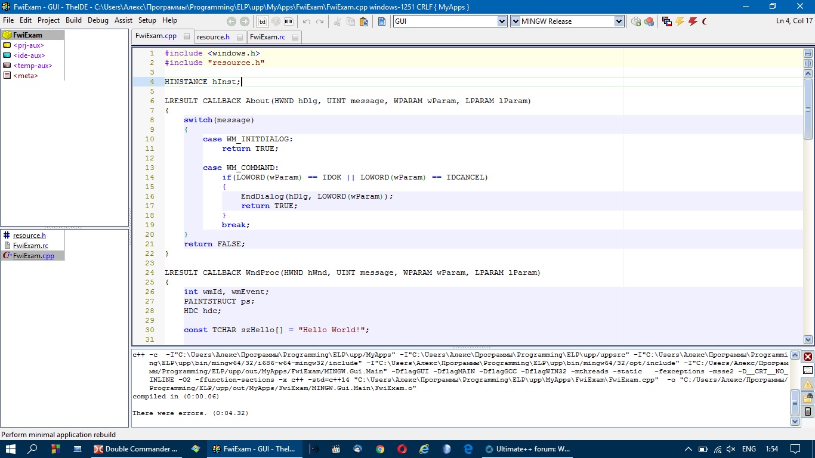The height and width of the screenshot is (458, 815).
Task: Select resource.h in the file list
Action: coord(29,236)
